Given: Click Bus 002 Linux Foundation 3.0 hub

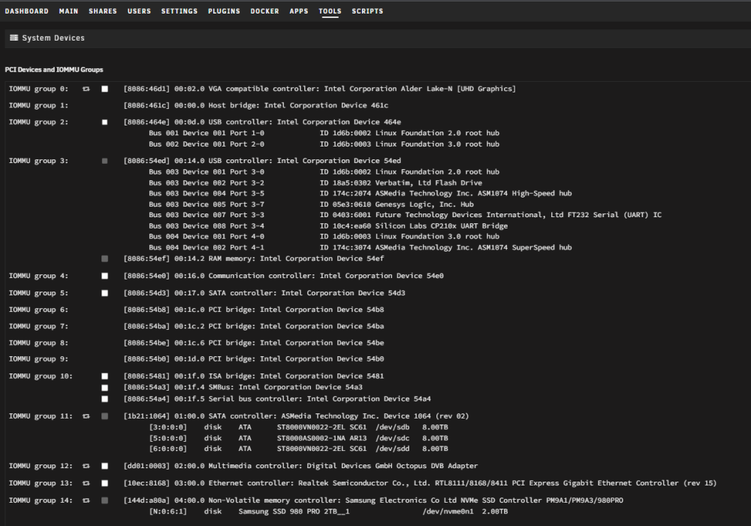Looking at the screenshot, I should coord(324,144).
